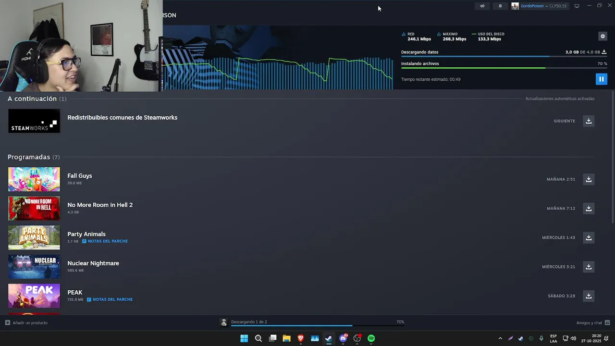
Task: Open volume control in tray
Action: point(573,338)
